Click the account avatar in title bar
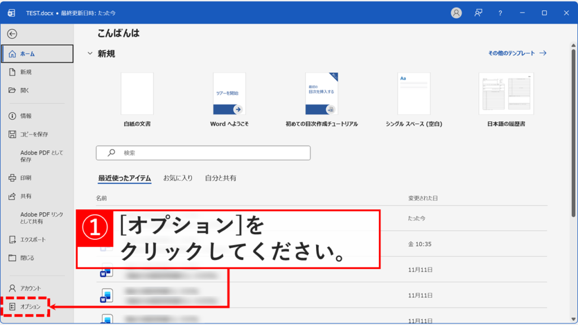 [456, 14]
